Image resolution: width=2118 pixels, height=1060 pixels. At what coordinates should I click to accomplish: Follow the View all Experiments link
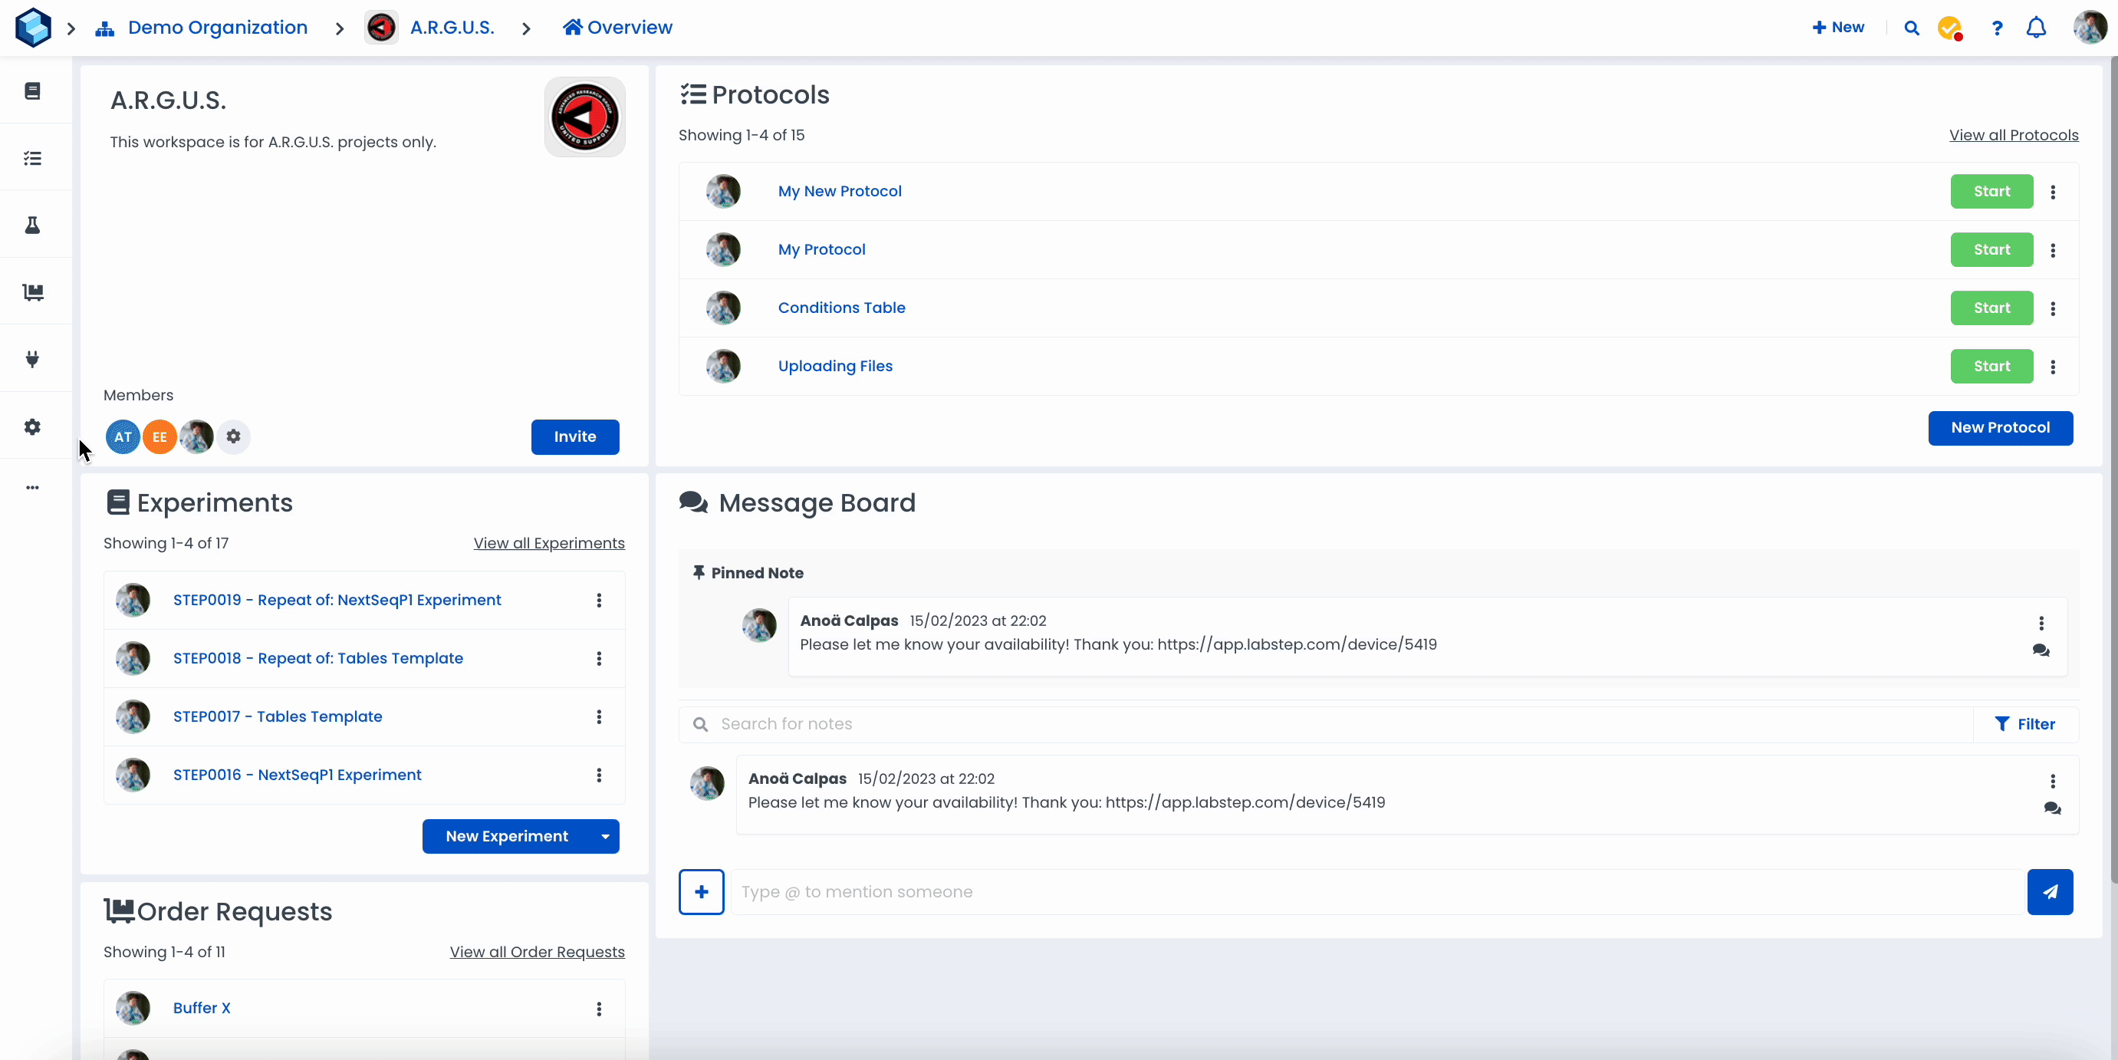point(548,544)
